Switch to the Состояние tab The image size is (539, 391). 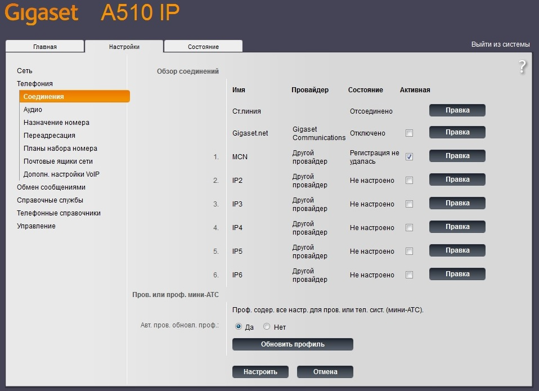click(203, 46)
